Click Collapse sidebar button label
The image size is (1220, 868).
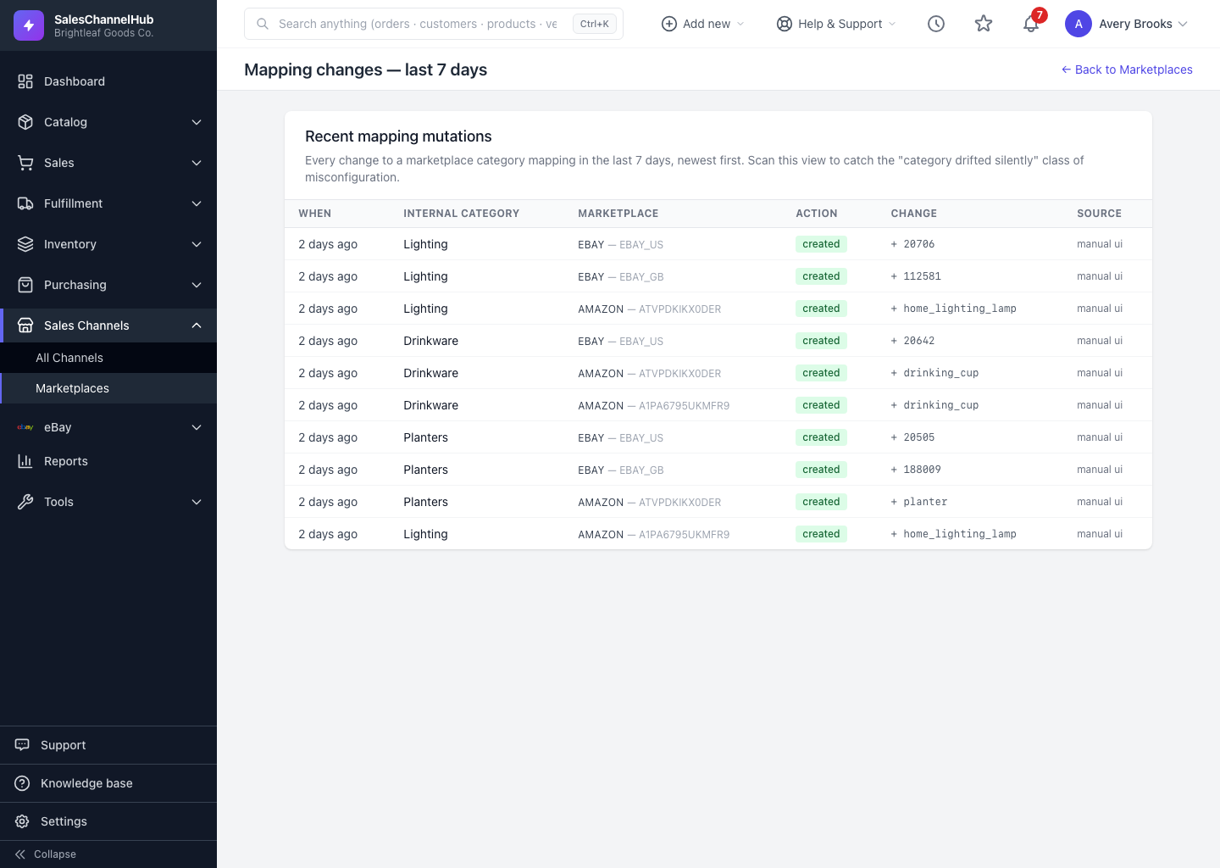click(x=55, y=854)
